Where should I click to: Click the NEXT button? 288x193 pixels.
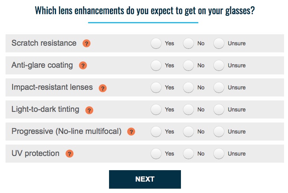(x=145, y=179)
